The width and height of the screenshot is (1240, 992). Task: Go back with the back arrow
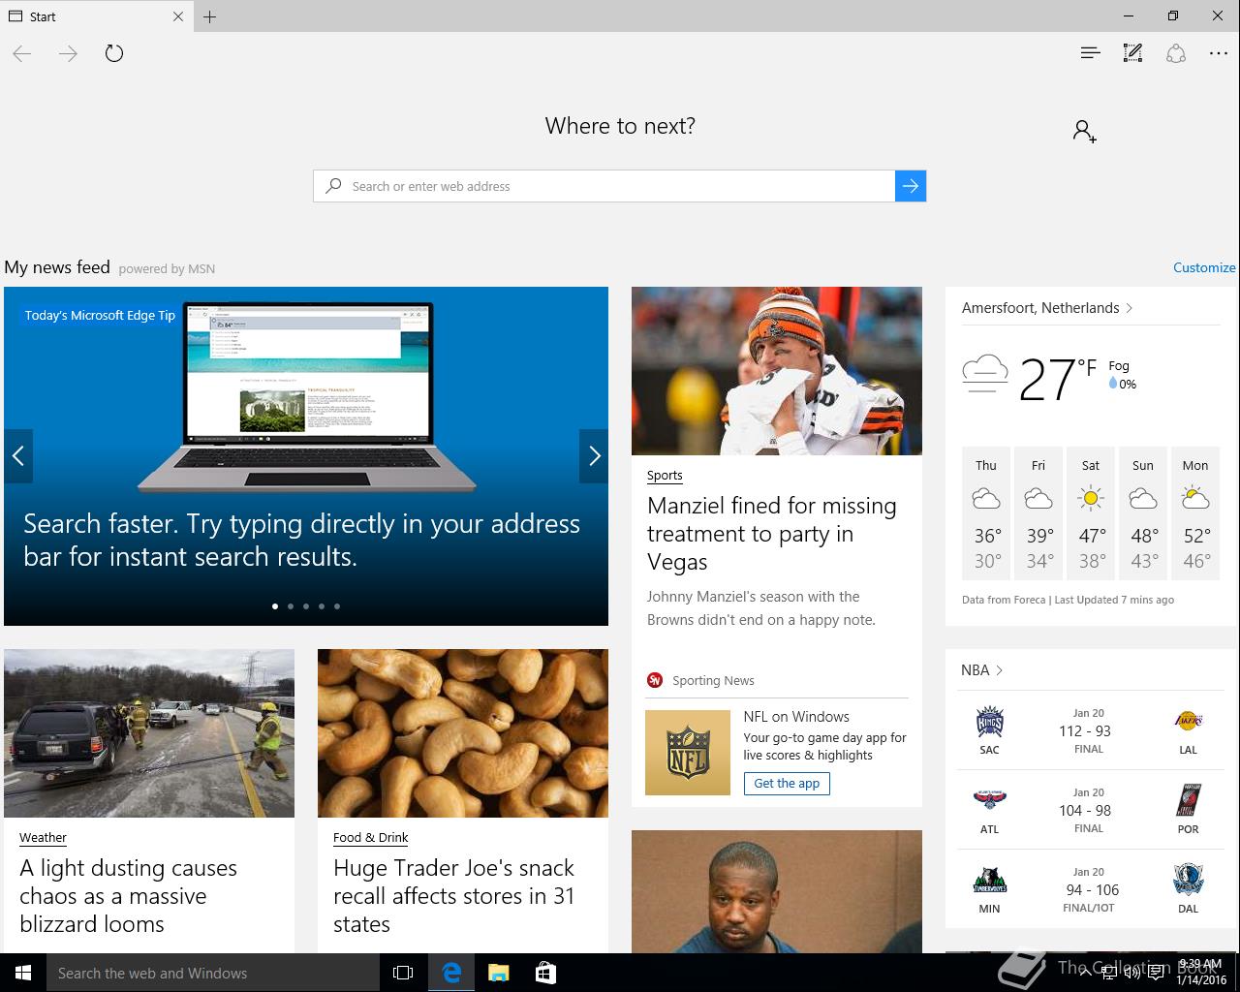tap(22, 53)
